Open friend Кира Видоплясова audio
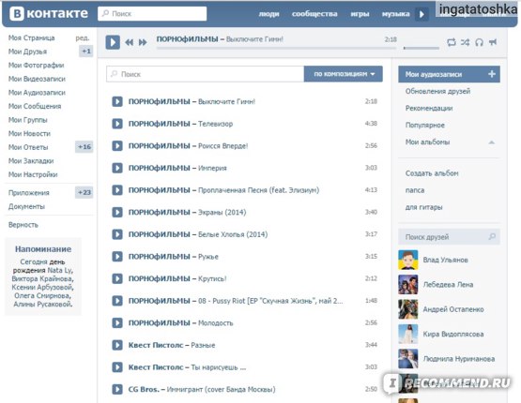Viewport: 521px width, 403px height. click(453, 334)
